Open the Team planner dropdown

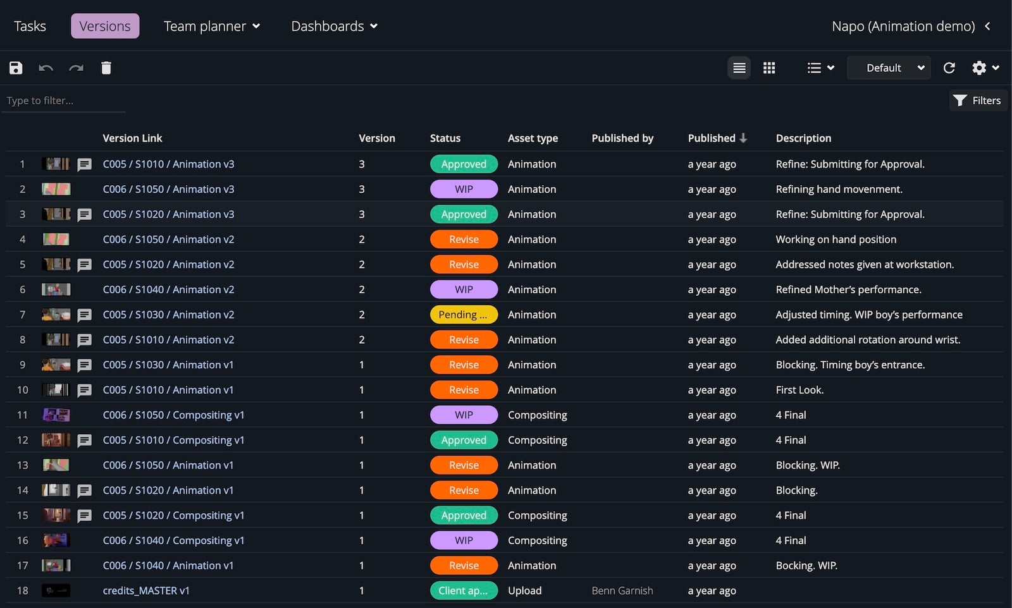[x=211, y=26]
